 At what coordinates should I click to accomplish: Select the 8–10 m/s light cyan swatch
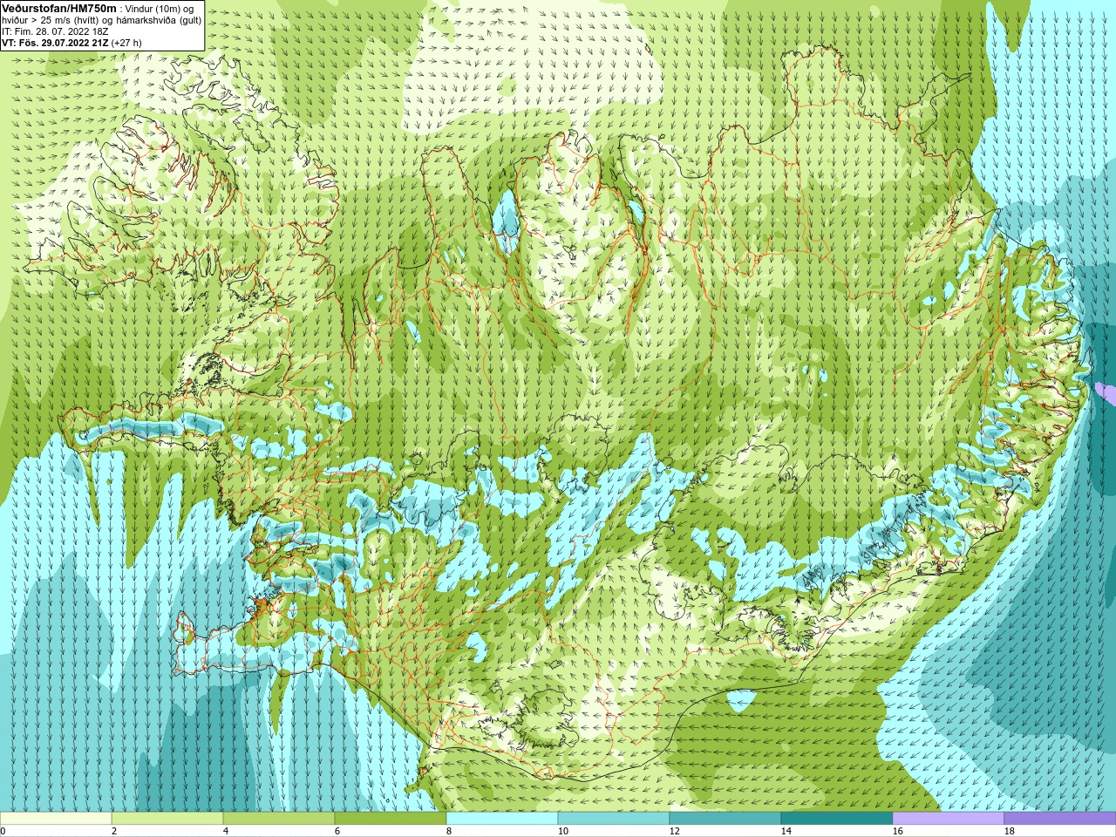pos(502,819)
